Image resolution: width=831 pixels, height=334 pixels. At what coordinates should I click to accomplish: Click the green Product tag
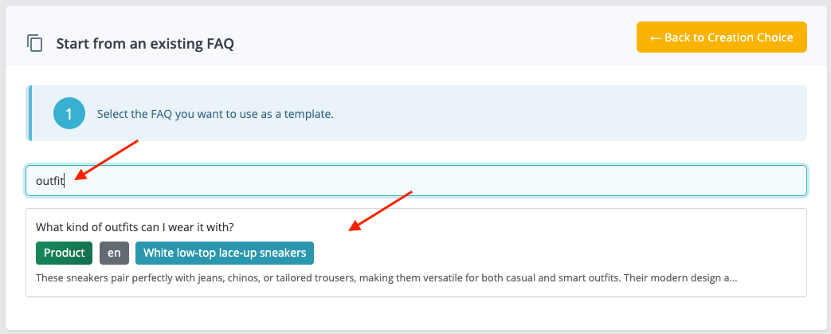[64, 253]
